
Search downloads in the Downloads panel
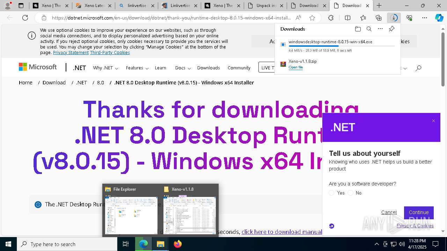(369, 29)
